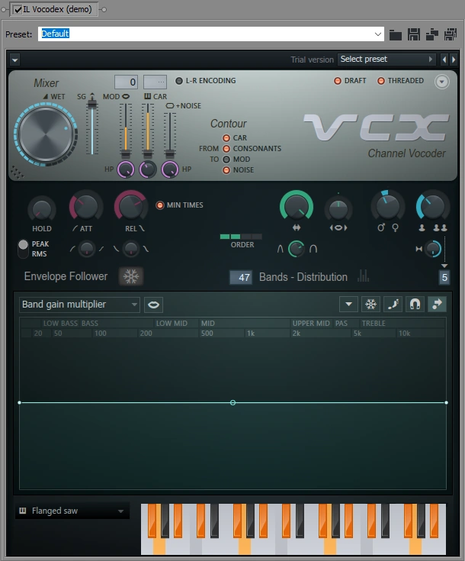
Task: Click the NOISE high-pass HP knob
Action: click(x=170, y=169)
